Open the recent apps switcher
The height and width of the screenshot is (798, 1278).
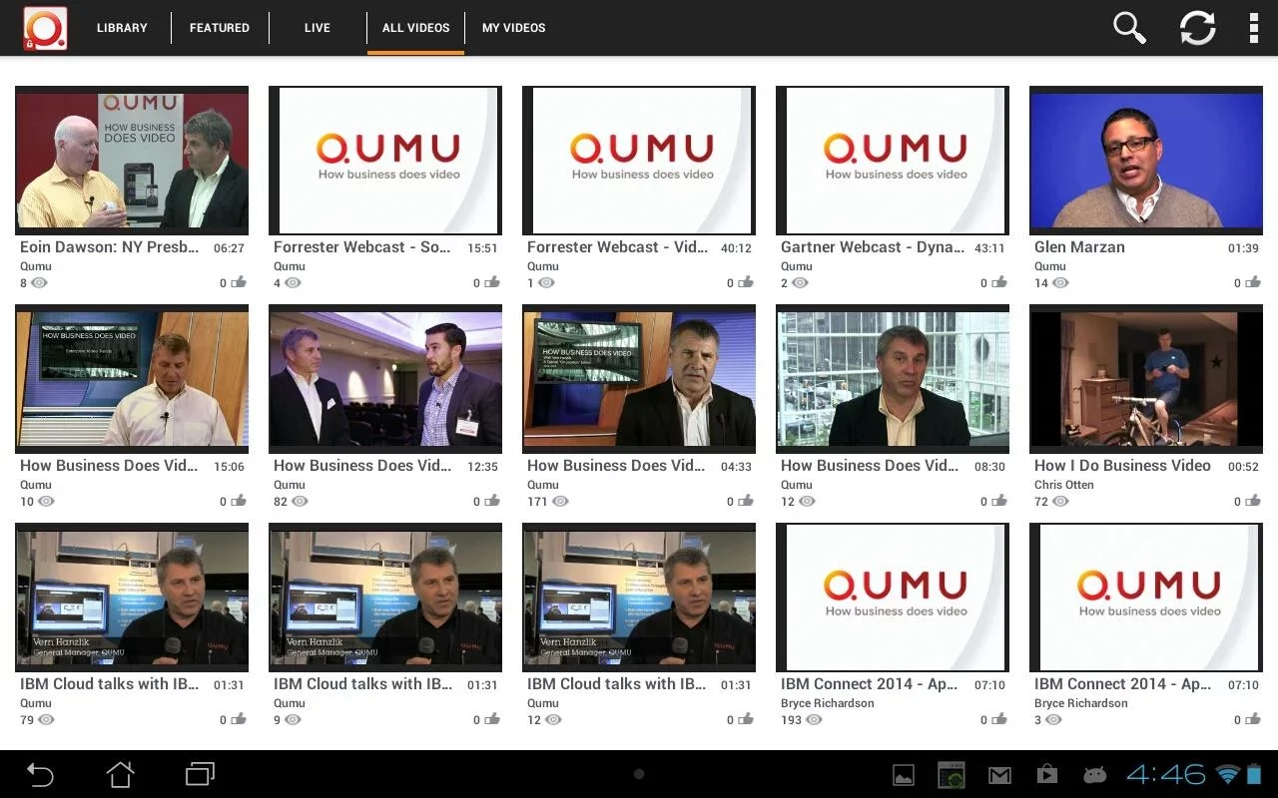point(200,774)
